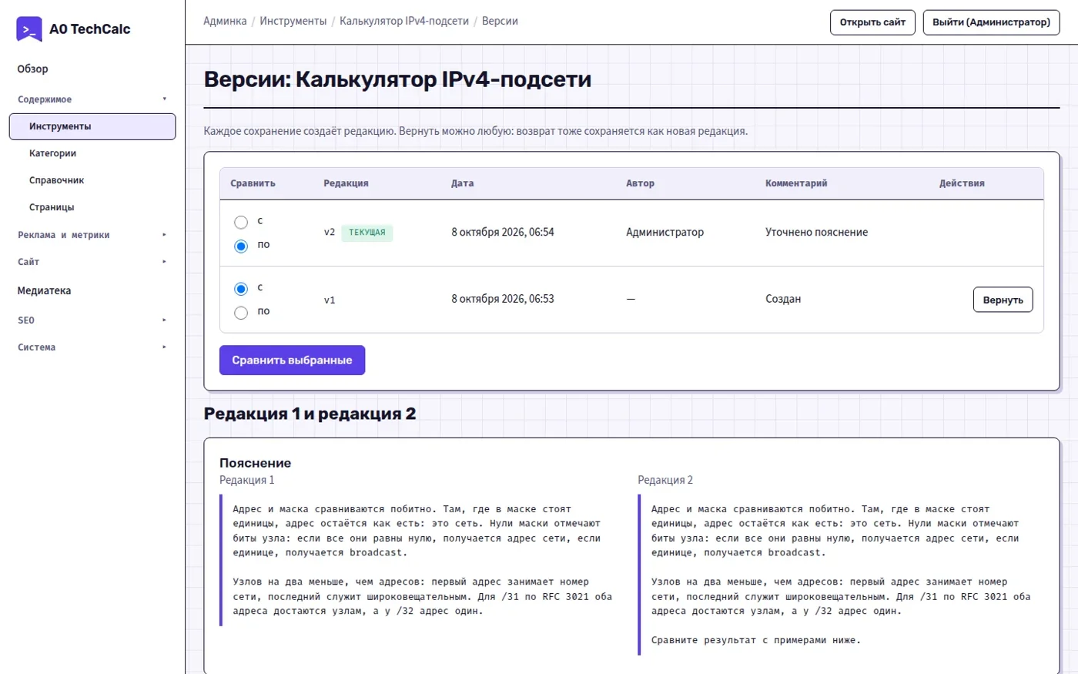Open the Инструменты breadcrumb link
This screenshot has width=1078, height=674.
click(x=293, y=21)
